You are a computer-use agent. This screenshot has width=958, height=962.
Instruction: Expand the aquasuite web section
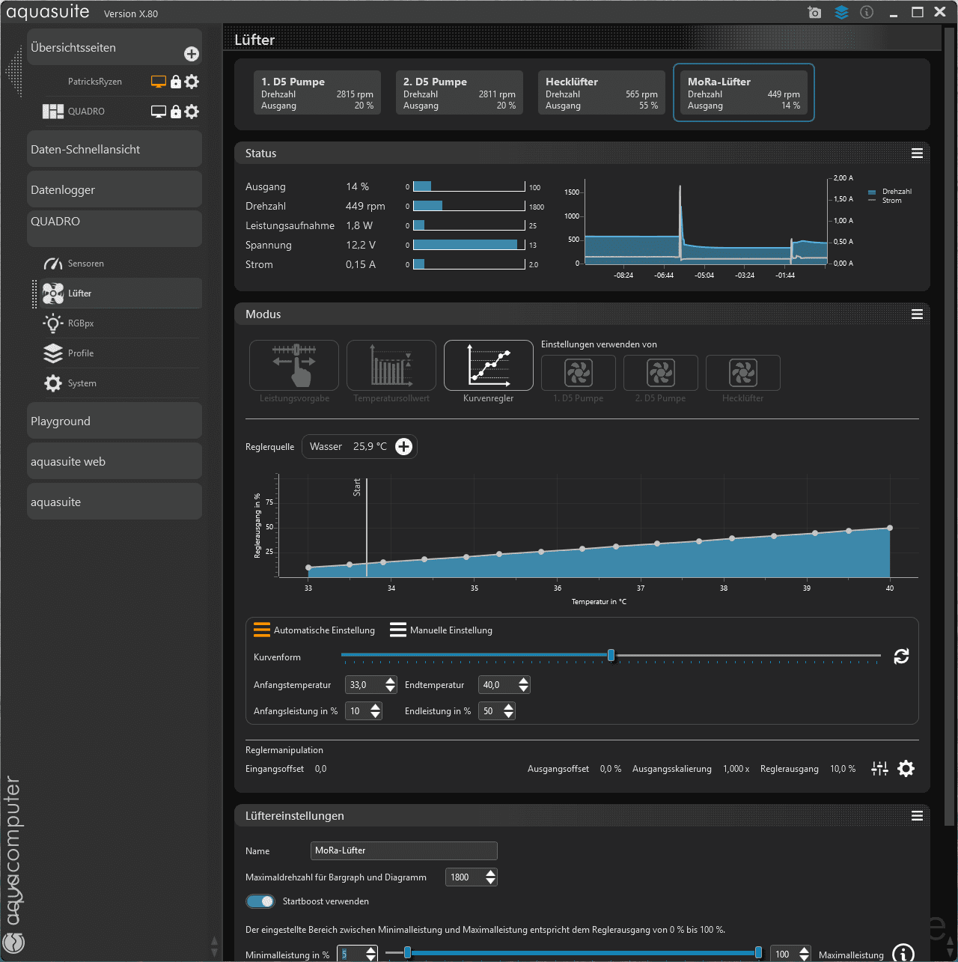[x=115, y=461]
